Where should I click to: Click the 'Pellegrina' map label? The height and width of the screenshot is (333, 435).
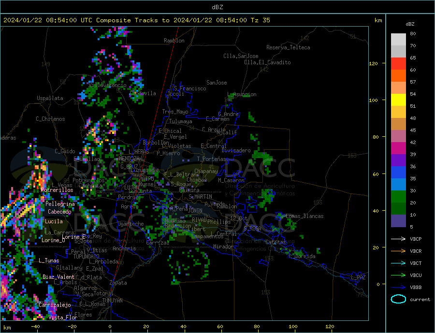coord(60,204)
